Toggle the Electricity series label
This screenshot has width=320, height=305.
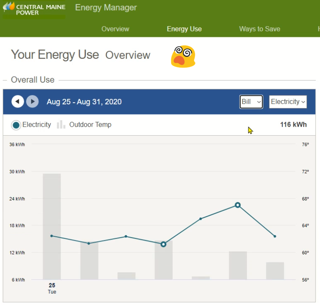[x=37, y=125]
